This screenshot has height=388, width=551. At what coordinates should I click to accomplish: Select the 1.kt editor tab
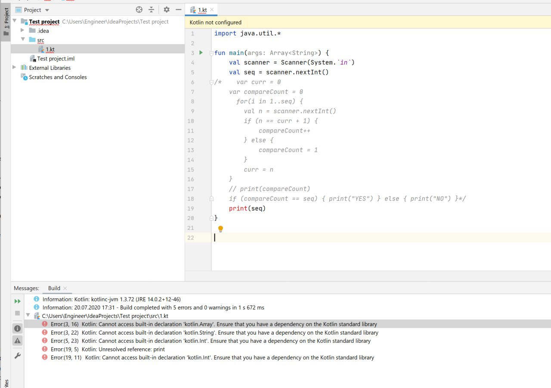point(202,9)
